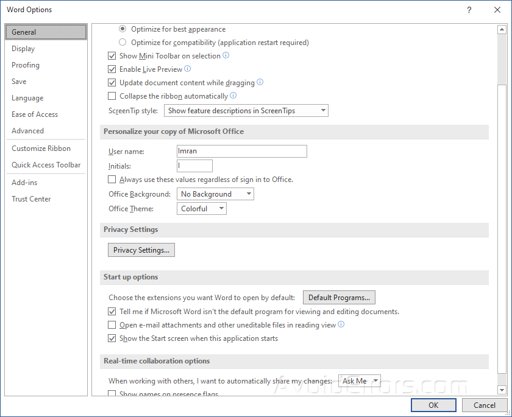512x417 pixels.
Task: Select Optimize for compatibility radio button
Action: click(x=123, y=42)
